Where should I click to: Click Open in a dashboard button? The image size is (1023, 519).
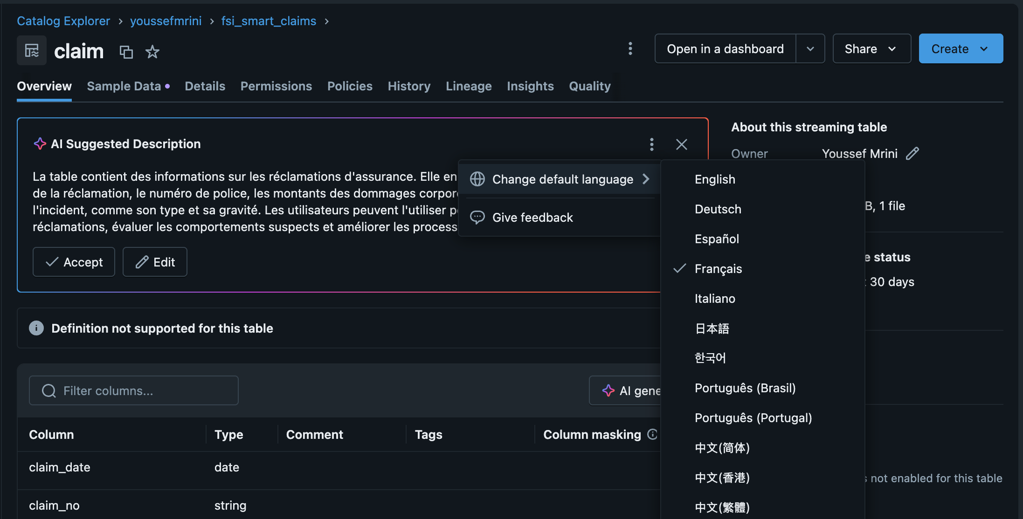(x=725, y=49)
